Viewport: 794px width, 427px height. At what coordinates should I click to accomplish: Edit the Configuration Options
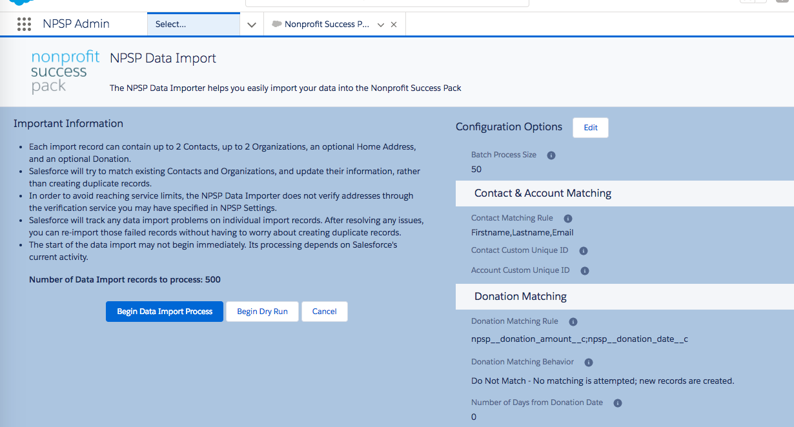[590, 127]
